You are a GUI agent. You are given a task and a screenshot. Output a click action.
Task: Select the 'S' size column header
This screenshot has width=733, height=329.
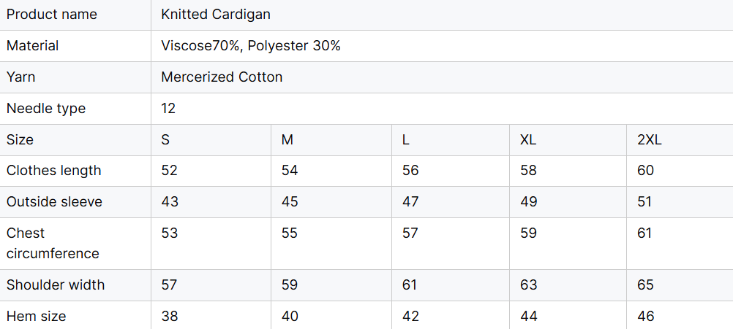(x=165, y=140)
